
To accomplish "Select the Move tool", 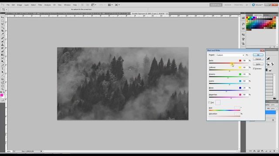I will point(3,17).
